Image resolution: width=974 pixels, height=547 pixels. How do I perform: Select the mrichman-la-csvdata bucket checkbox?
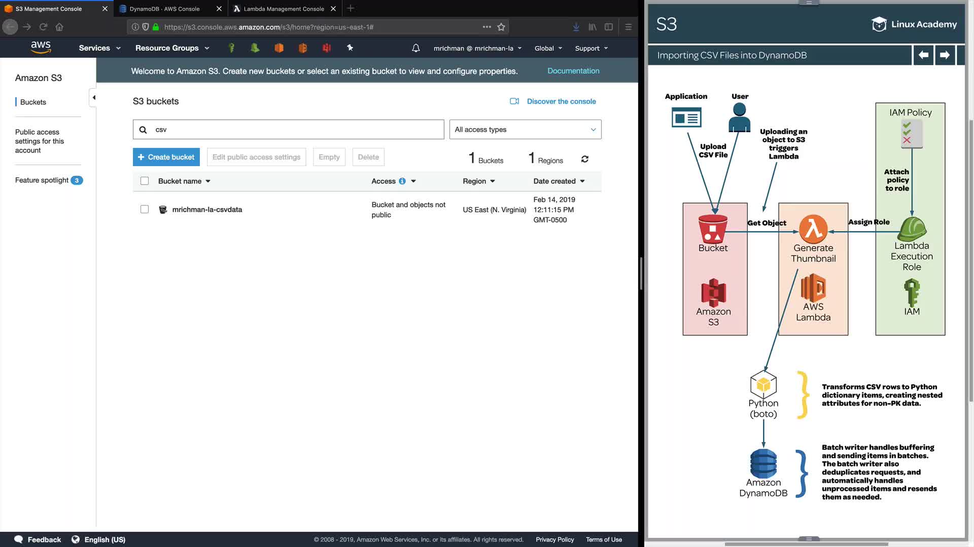coord(145,210)
